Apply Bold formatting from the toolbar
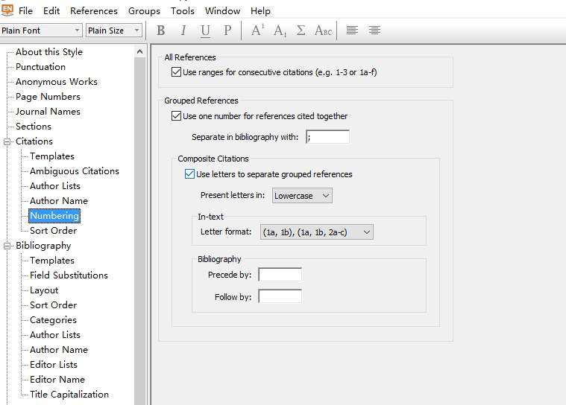 [x=161, y=31]
